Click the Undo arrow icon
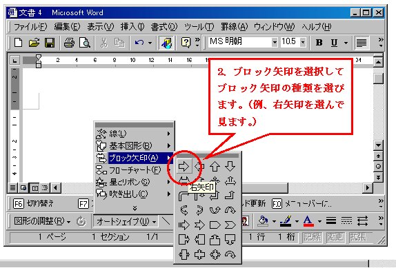The height and width of the screenshot is (268, 396). click(x=139, y=42)
